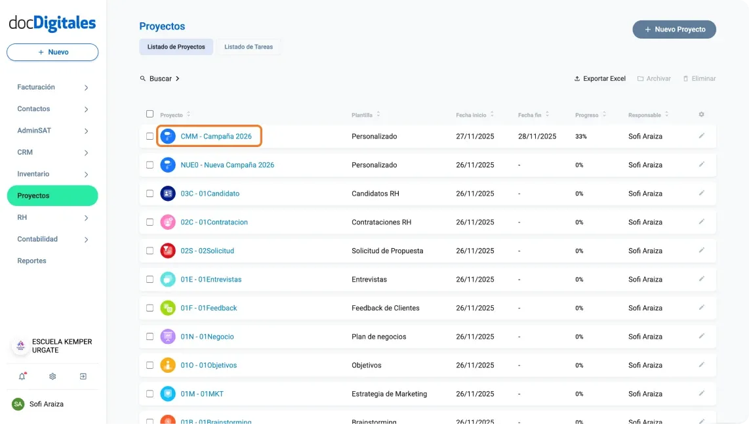
Task: Check the checkbox for 03C - 01Candidato
Action: [x=150, y=193]
